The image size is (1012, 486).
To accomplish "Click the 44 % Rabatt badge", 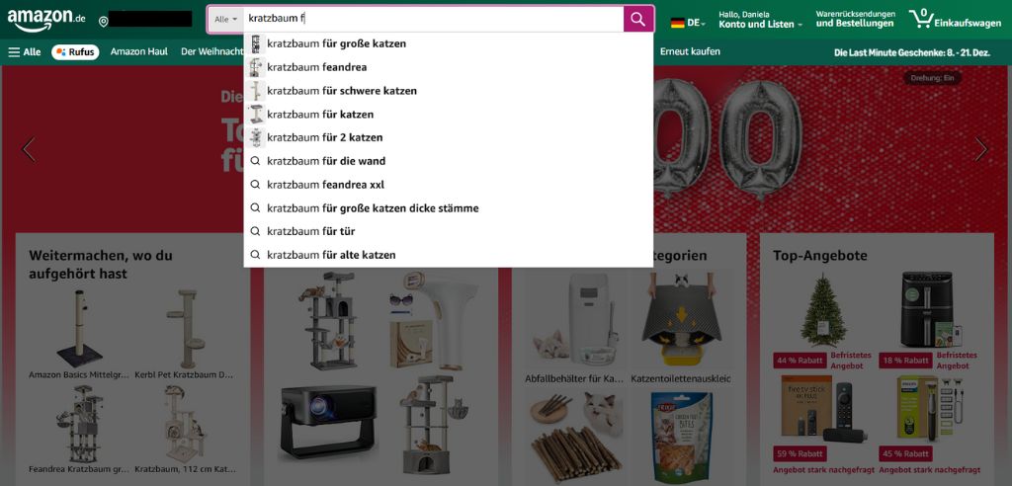I will tap(799, 361).
